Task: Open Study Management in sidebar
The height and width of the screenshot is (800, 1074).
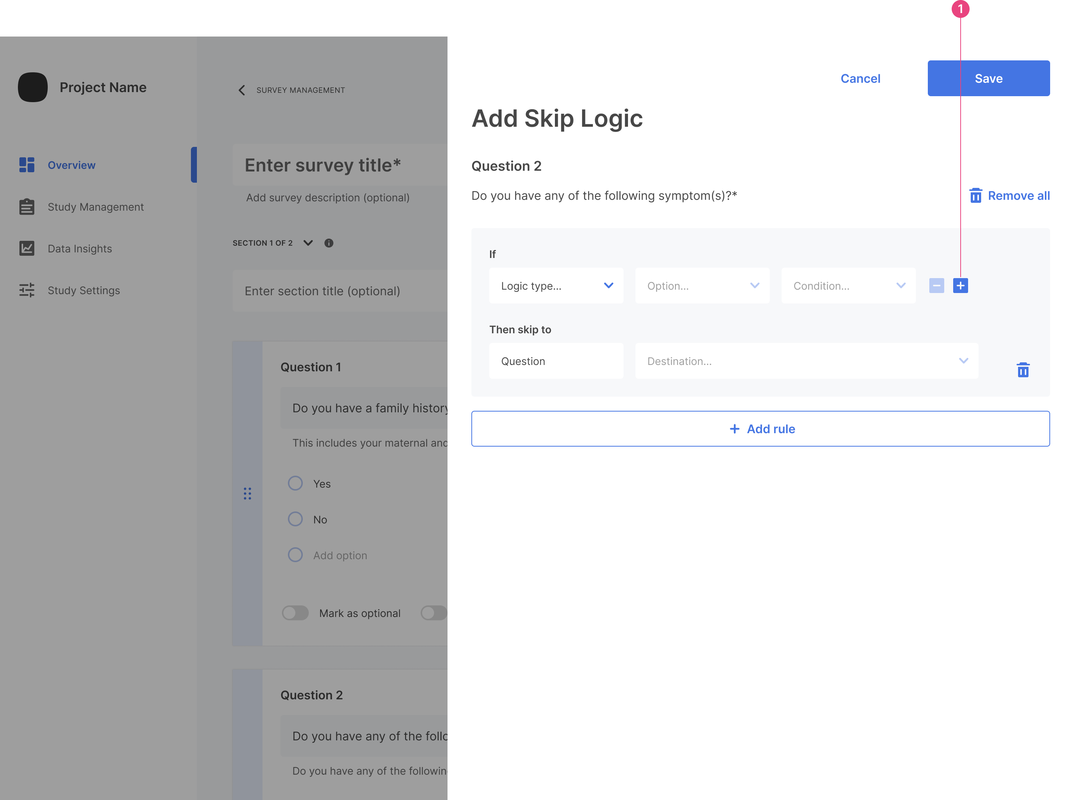Action: pos(95,207)
